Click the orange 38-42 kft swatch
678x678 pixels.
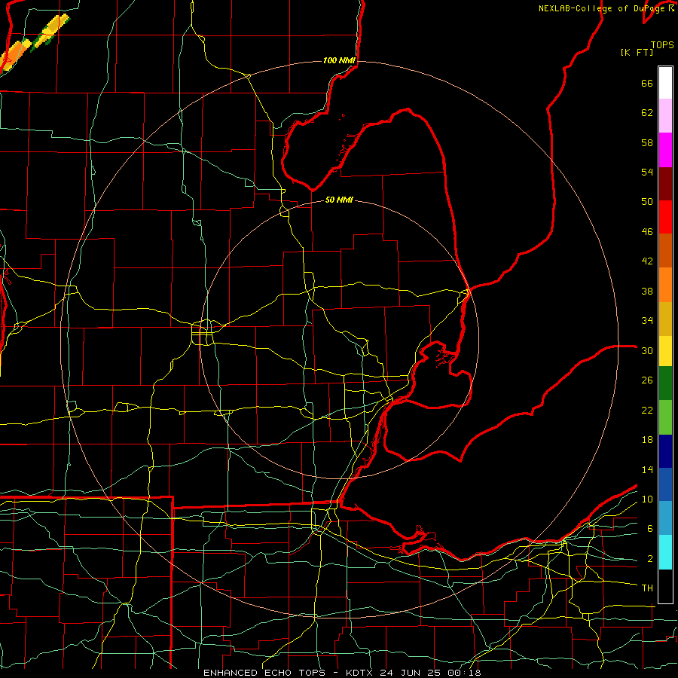tap(665, 285)
